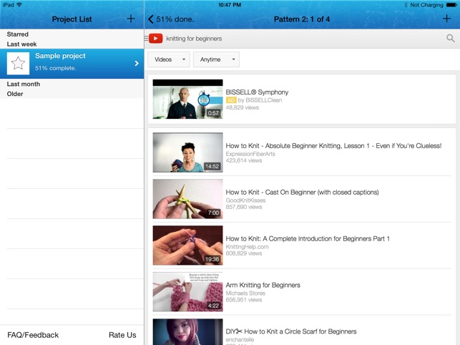460x345 pixels.
Task: Click the Pattern 2: 1 of 4 title
Action: pos(302,19)
